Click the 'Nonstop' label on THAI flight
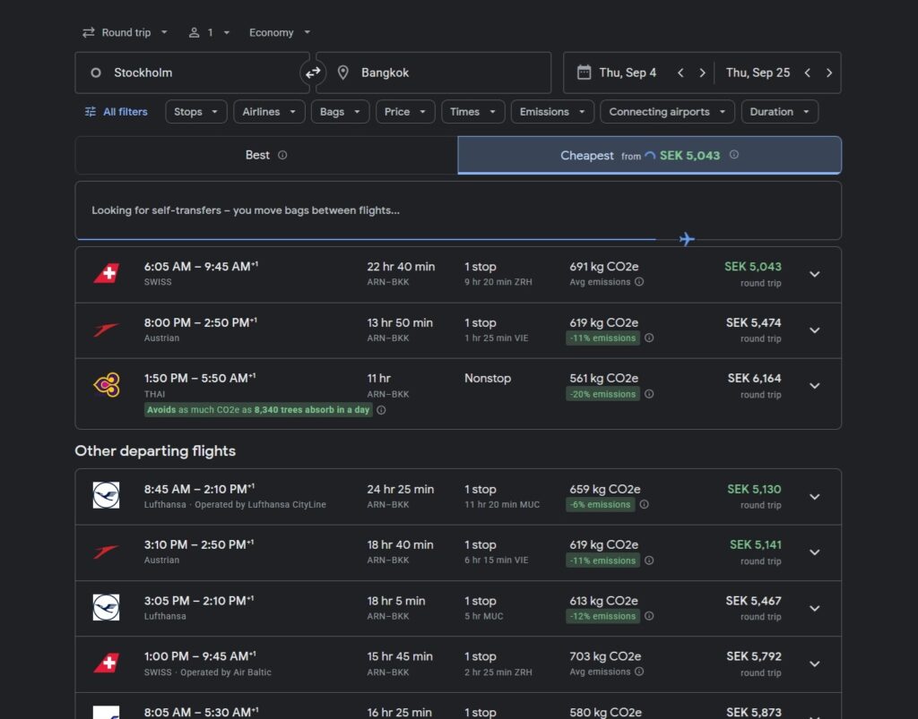Viewport: 918px width, 719px height. coord(488,378)
